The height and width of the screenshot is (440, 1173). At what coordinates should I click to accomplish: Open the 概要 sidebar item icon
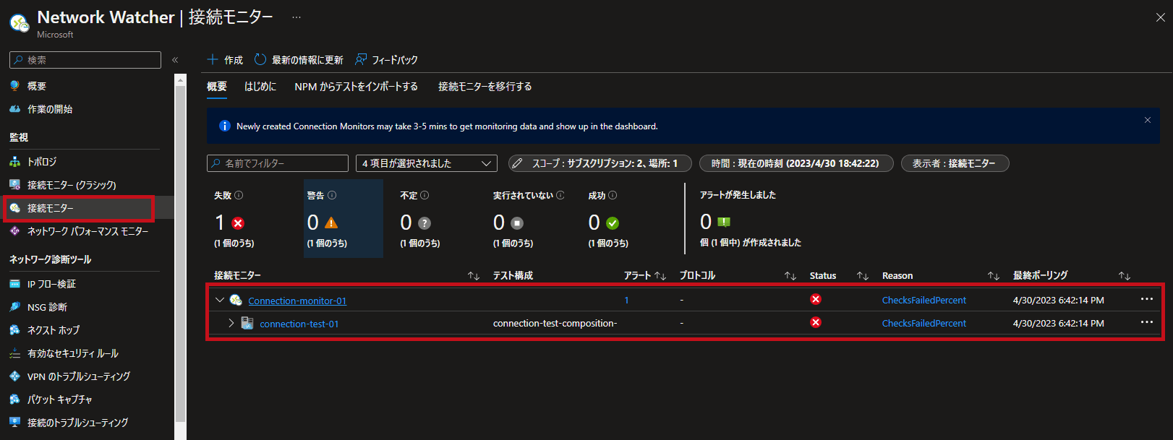[15, 86]
